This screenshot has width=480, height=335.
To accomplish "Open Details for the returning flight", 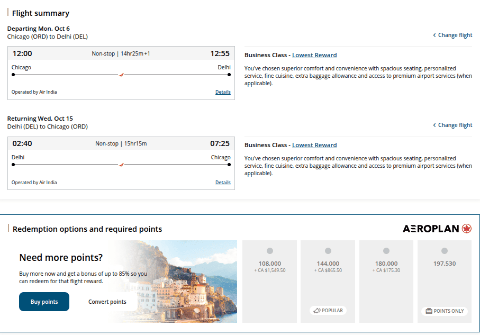I will click(223, 183).
